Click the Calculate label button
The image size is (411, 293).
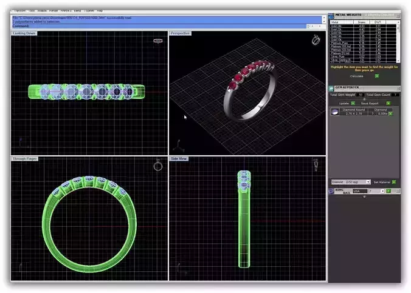(356, 76)
